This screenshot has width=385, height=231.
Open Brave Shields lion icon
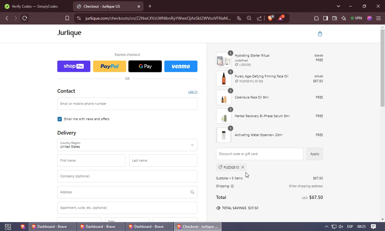pyautogui.click(x=271, y=18)
